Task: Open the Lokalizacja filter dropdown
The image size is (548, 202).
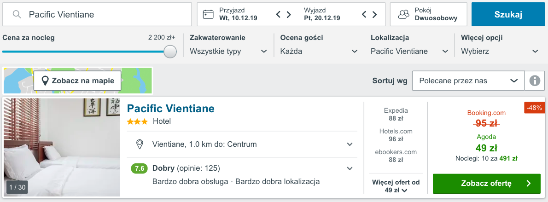Action: (x=409, y=51)
